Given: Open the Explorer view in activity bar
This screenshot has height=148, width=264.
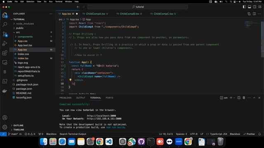Looking at the screenshot, I should pos(5,15).
